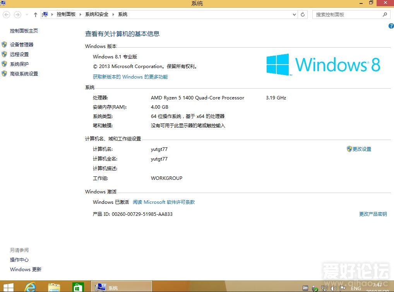The height and width of the screenshot is (292, 394).
Task: Select 系统和安全 in the breadcrumb path
Action: click(x=97, y=14)
